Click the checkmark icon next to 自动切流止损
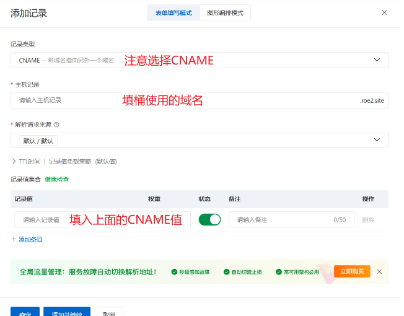 click(226, 272)
